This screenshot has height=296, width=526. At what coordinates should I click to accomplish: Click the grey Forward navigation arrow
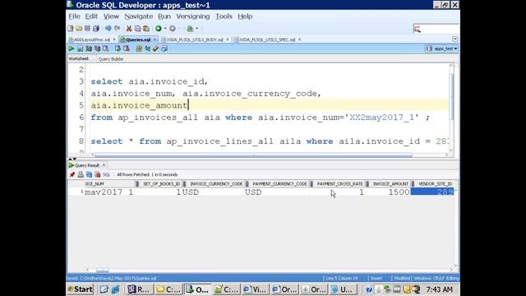pyautogui.click(x=173, y=29)
